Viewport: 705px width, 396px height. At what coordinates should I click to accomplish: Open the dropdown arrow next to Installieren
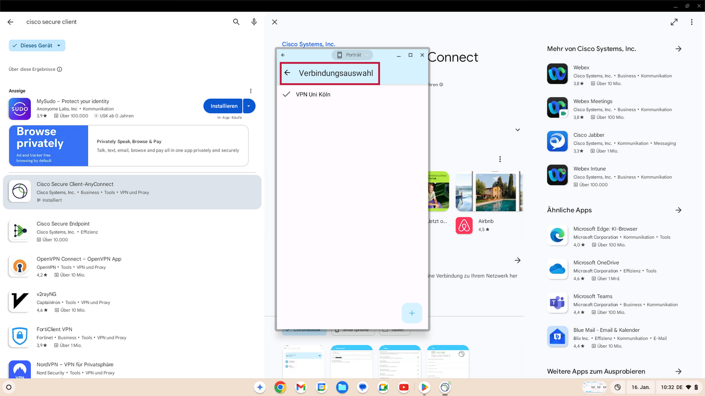249,106
